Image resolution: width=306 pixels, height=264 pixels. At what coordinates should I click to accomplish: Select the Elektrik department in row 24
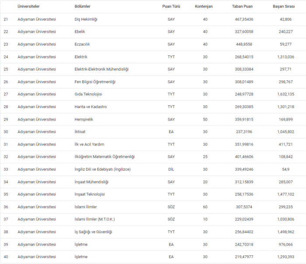pyautogui.click(x=81, y=57)
